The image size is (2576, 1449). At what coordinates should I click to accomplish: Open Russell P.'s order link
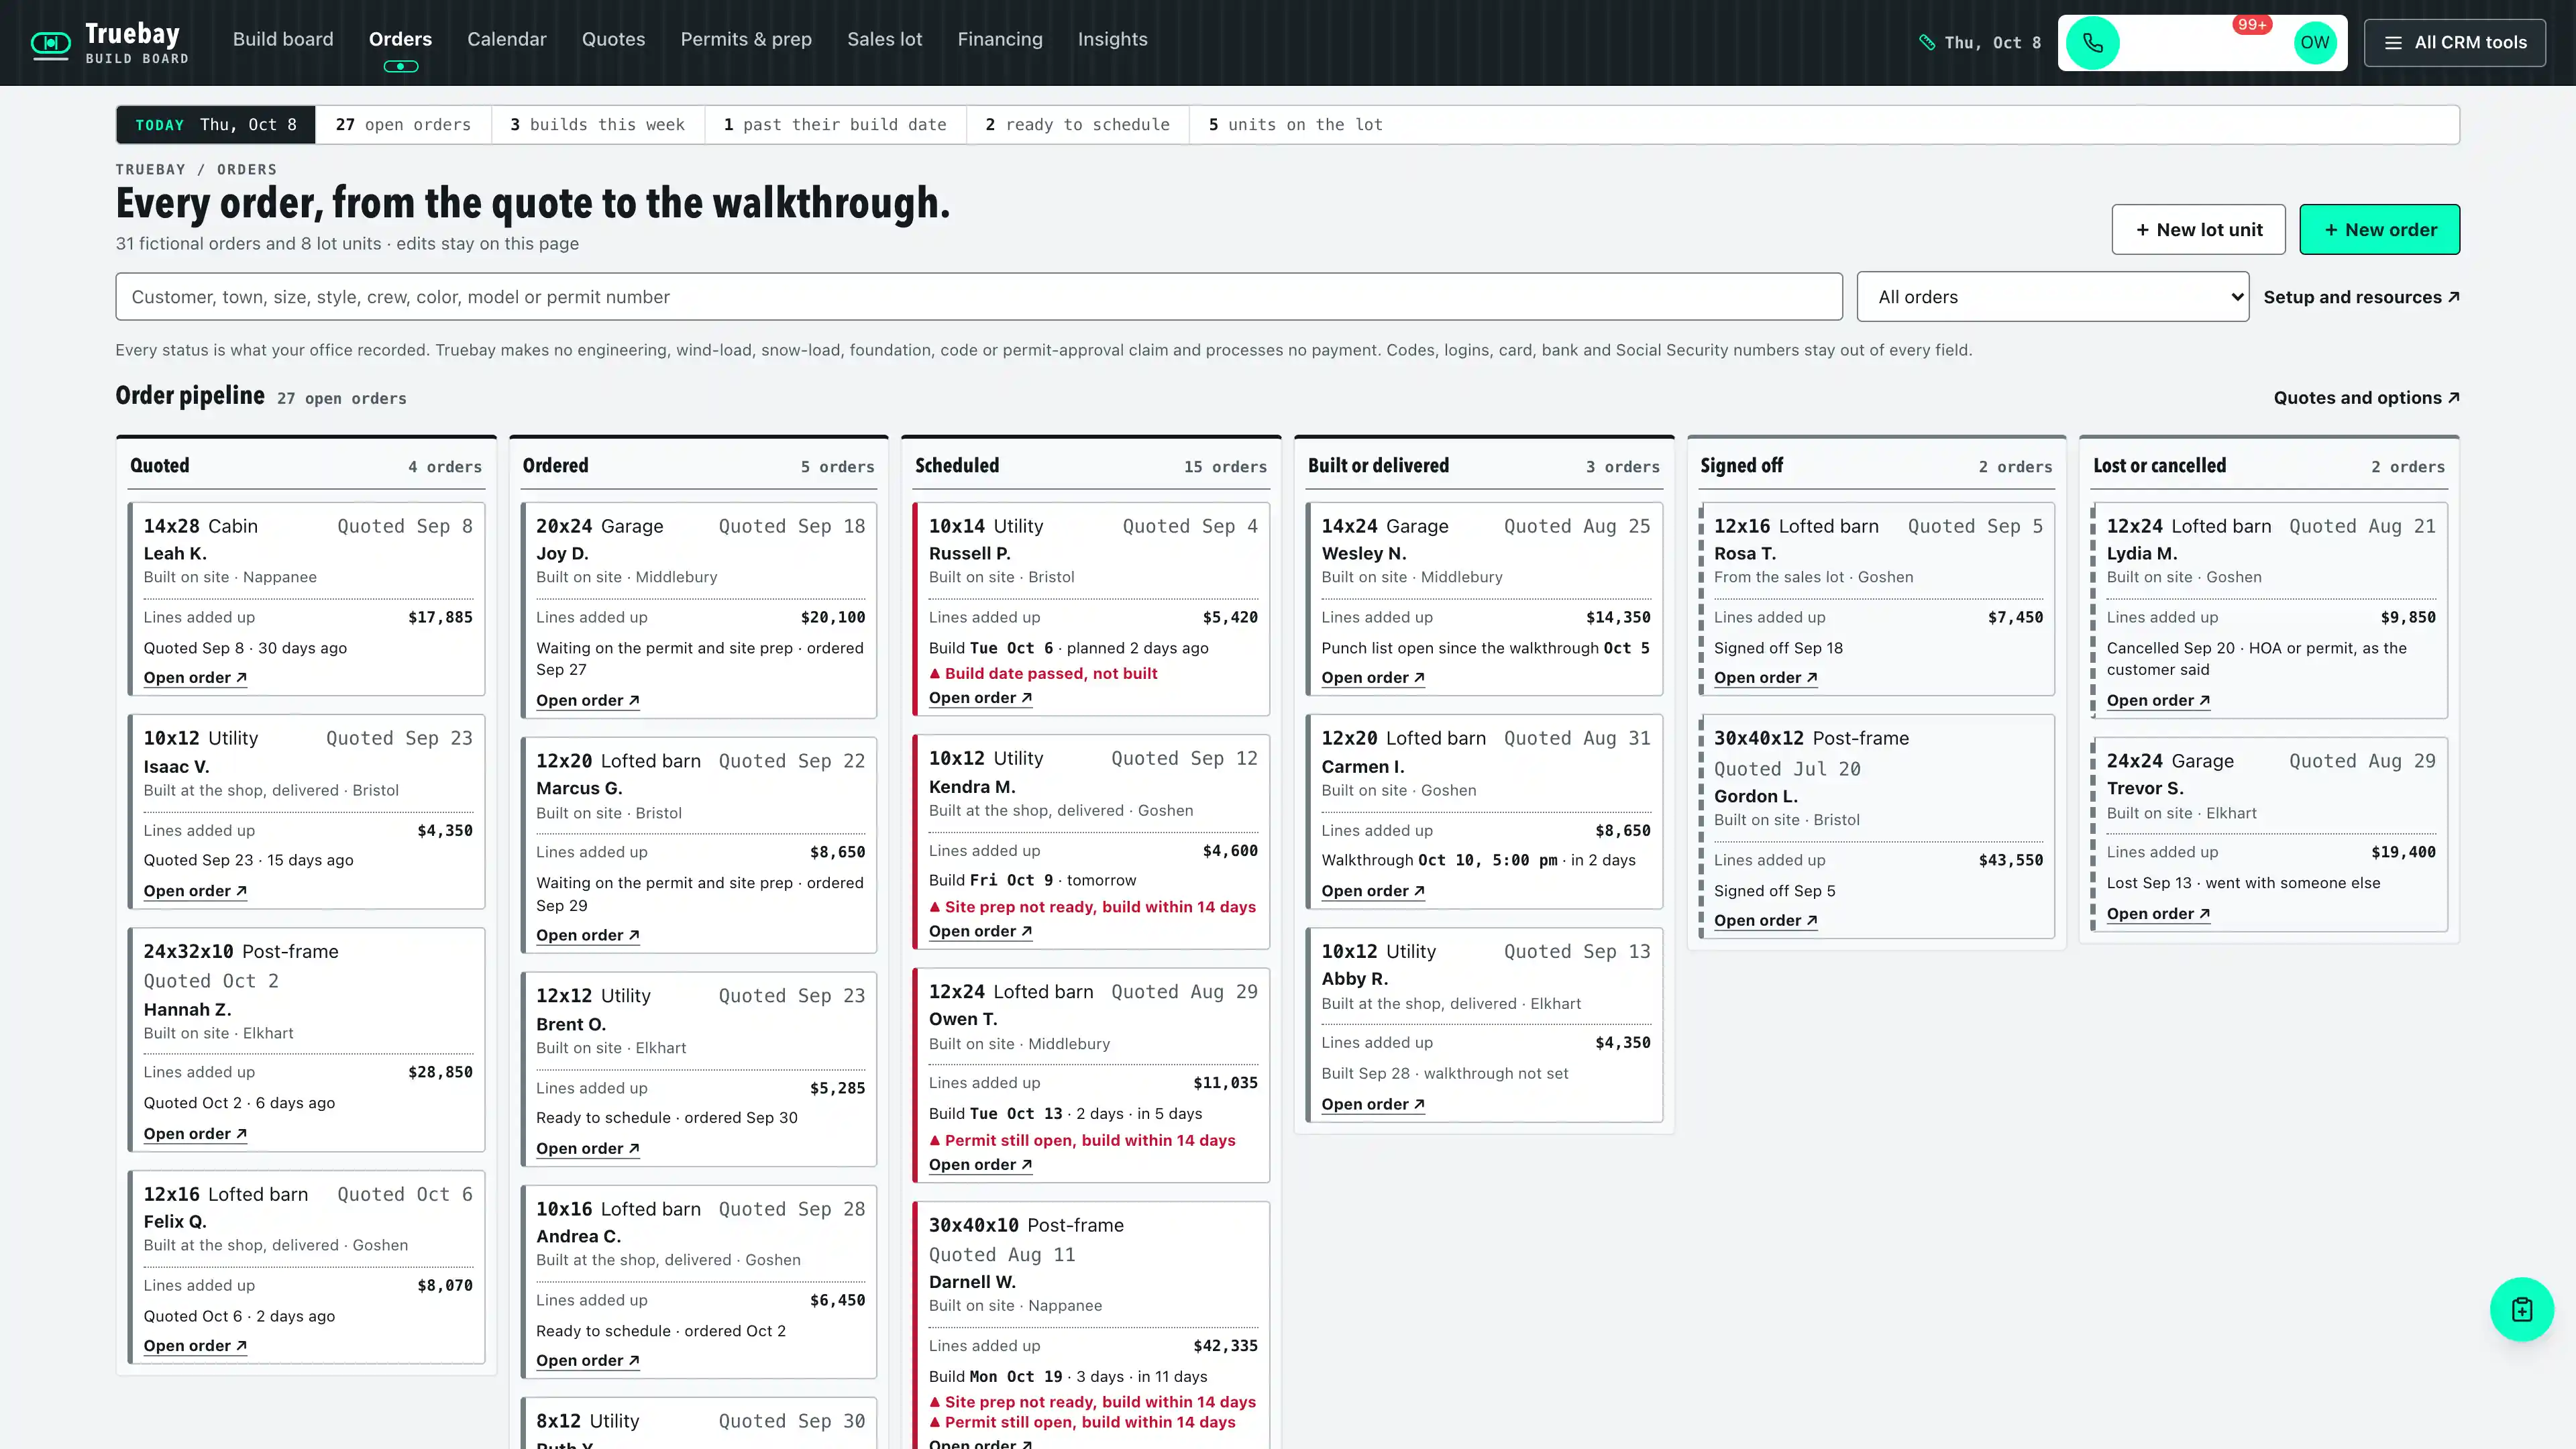tap(980, 698)
